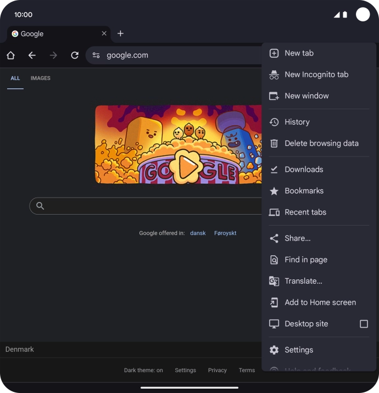Click Google favicon on the tab

(15, 33)
